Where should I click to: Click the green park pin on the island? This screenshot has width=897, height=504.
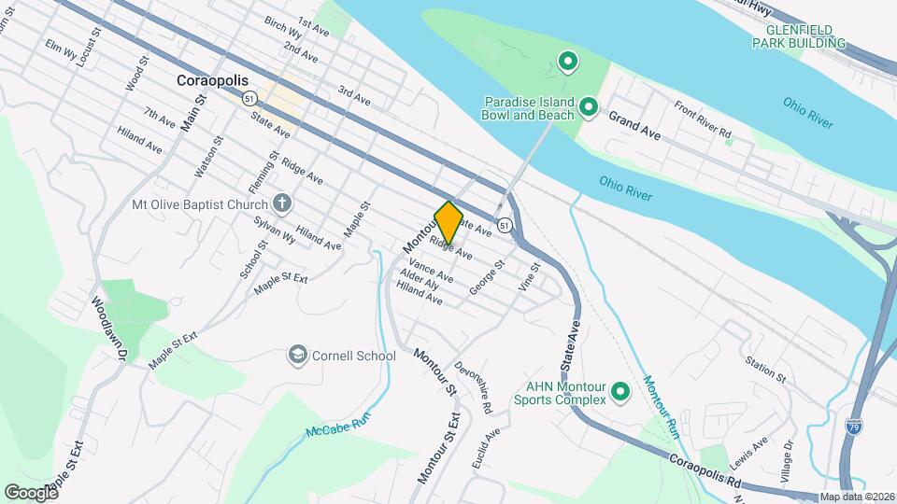(x=567, y=62)
